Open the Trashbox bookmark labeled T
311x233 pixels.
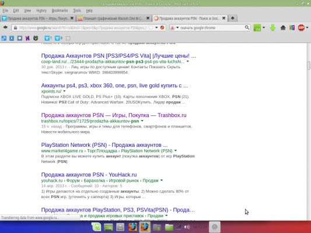(48, 38)
